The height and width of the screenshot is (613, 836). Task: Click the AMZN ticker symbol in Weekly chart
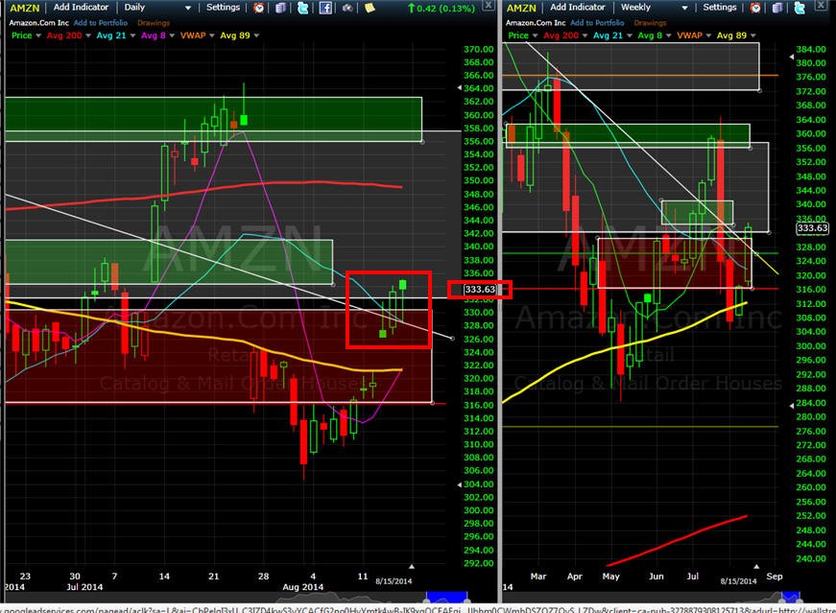click(x=521, y=8)
